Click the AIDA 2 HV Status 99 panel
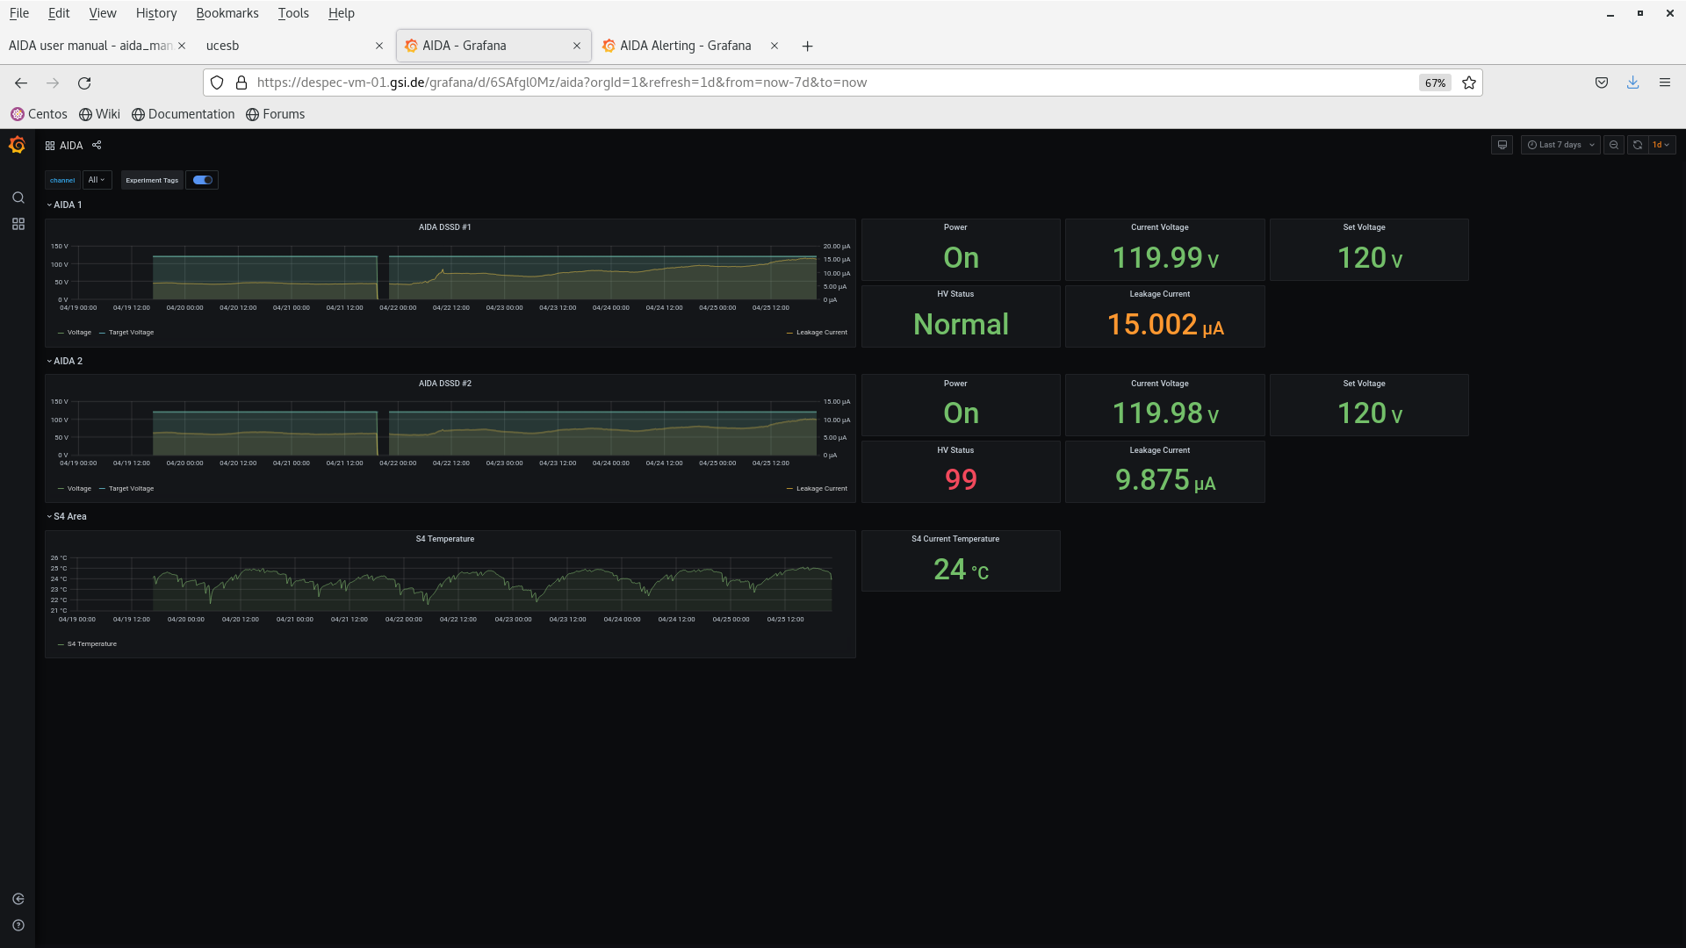The width and height of the screenshot is (1686, 948). coord(961,471)
